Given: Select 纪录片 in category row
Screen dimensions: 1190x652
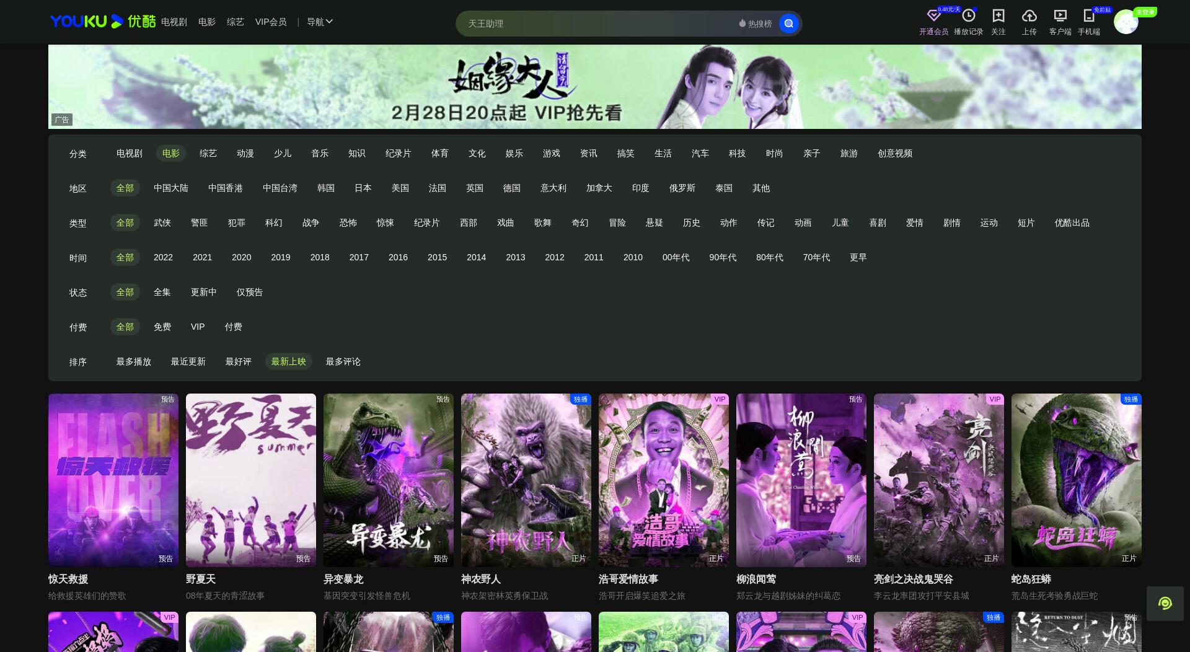Looking at the screenshot, I should pos(398,153).
